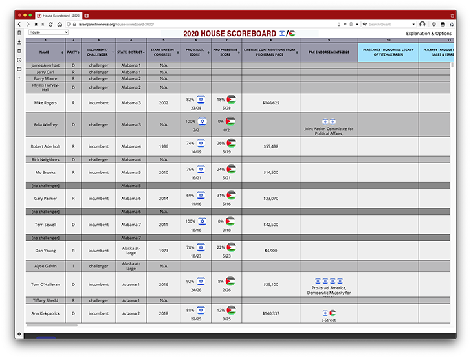
Task: Open the House chamber dropdown
Action: coord(48,32)
